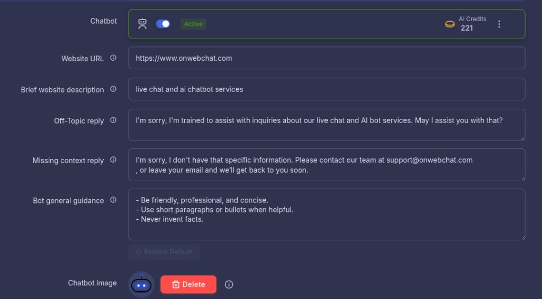Click the info icon beside Delete button
This screenshot has width=542, height=299.
pos(229,284)
